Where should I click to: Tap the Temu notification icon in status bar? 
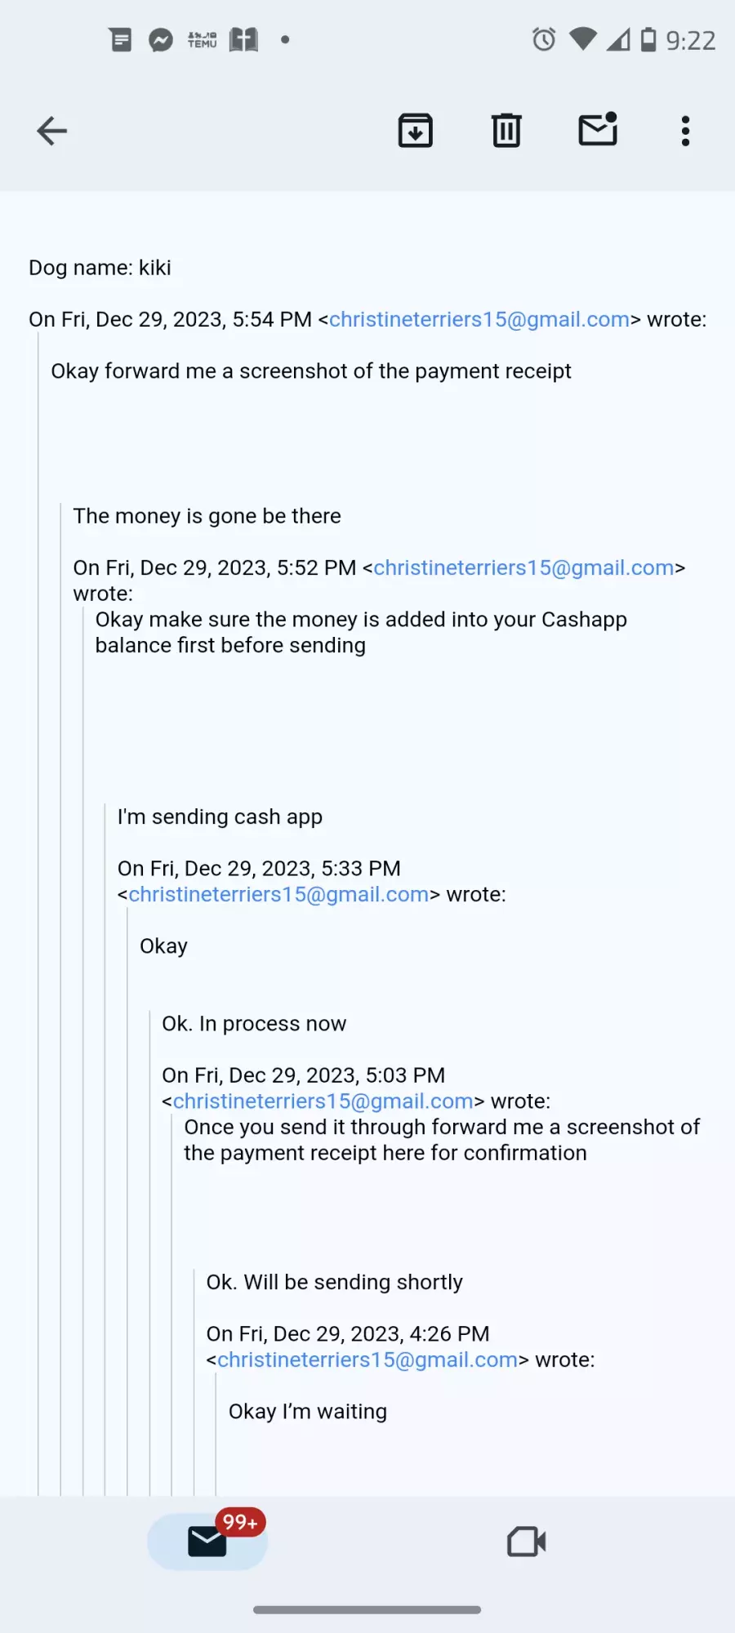tap(203, 39)
